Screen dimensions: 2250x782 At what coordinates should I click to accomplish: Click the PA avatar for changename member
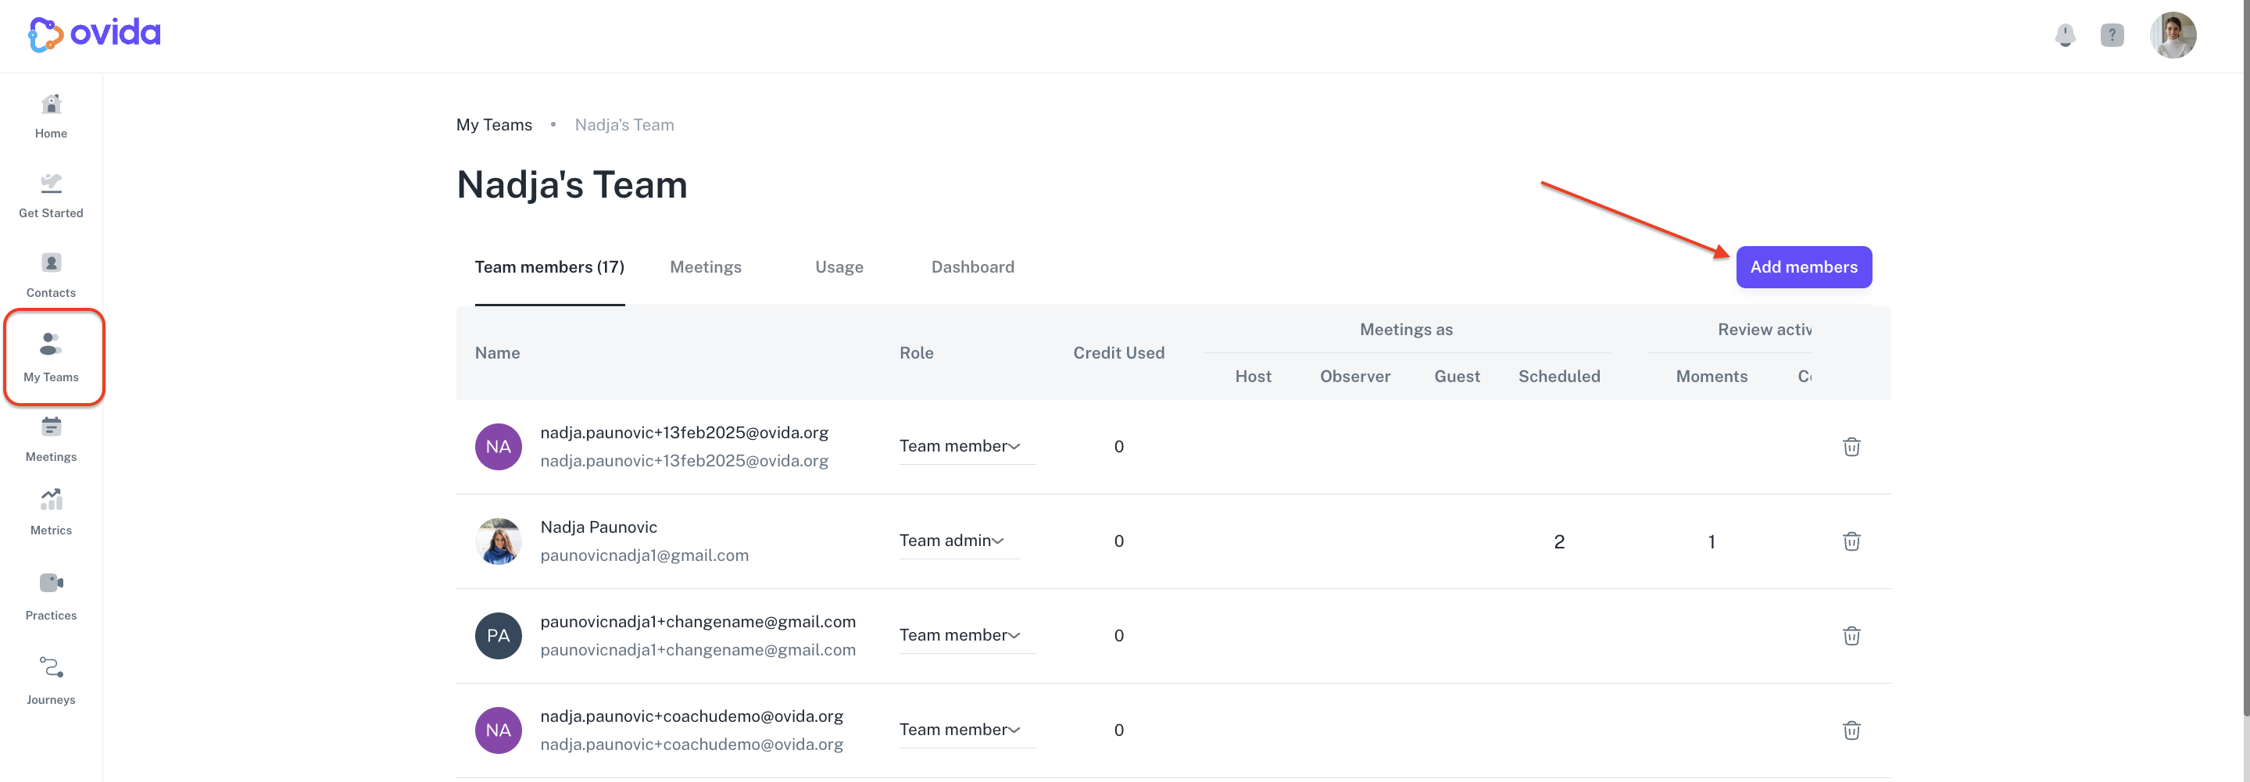click(x=498, y=635)
